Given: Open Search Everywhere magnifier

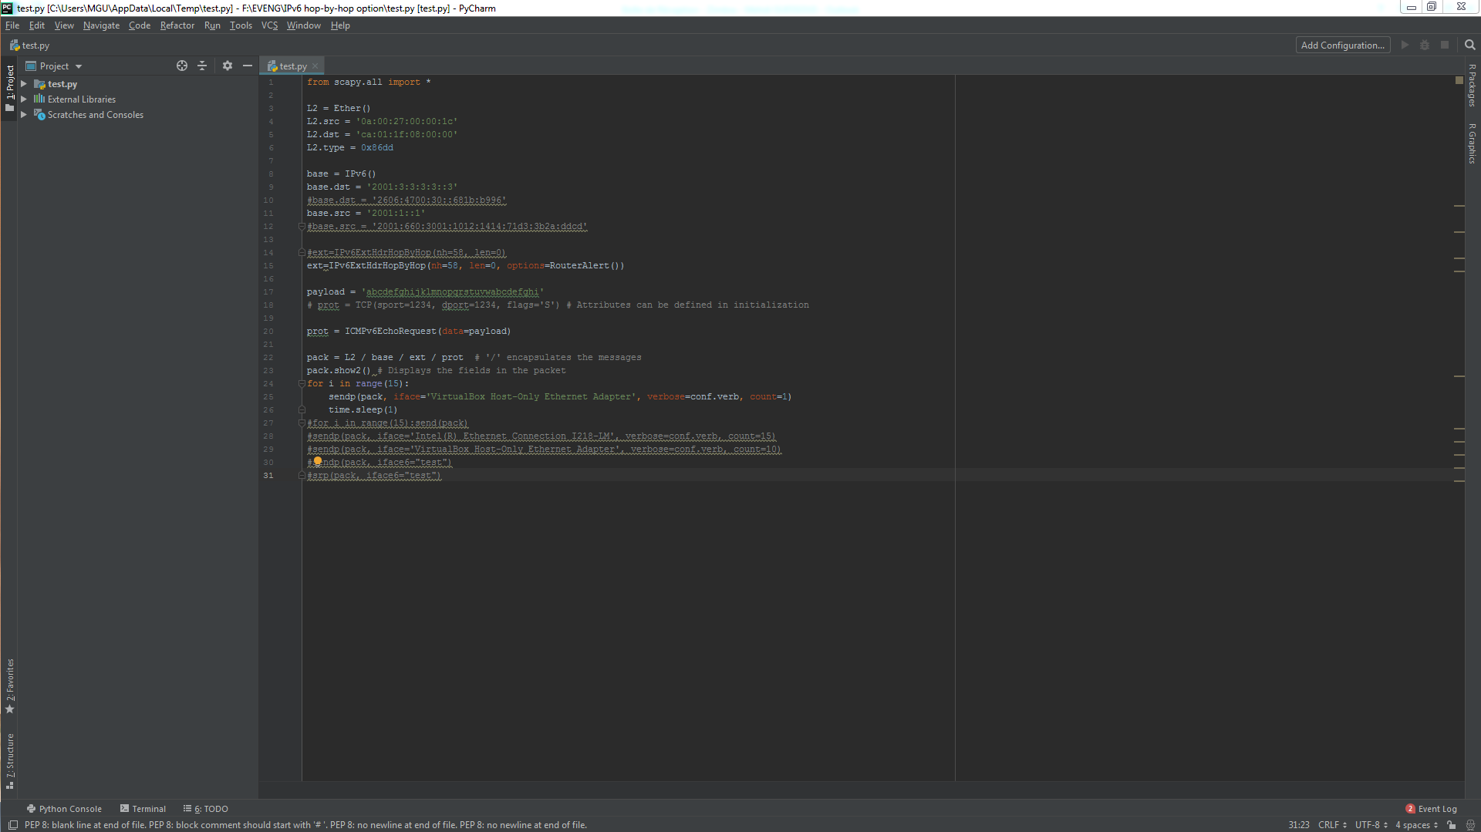Looking at the screenshot, I should coord(1470,45).
